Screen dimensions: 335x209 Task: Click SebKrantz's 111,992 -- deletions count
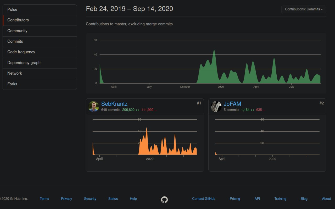[149, 110]
